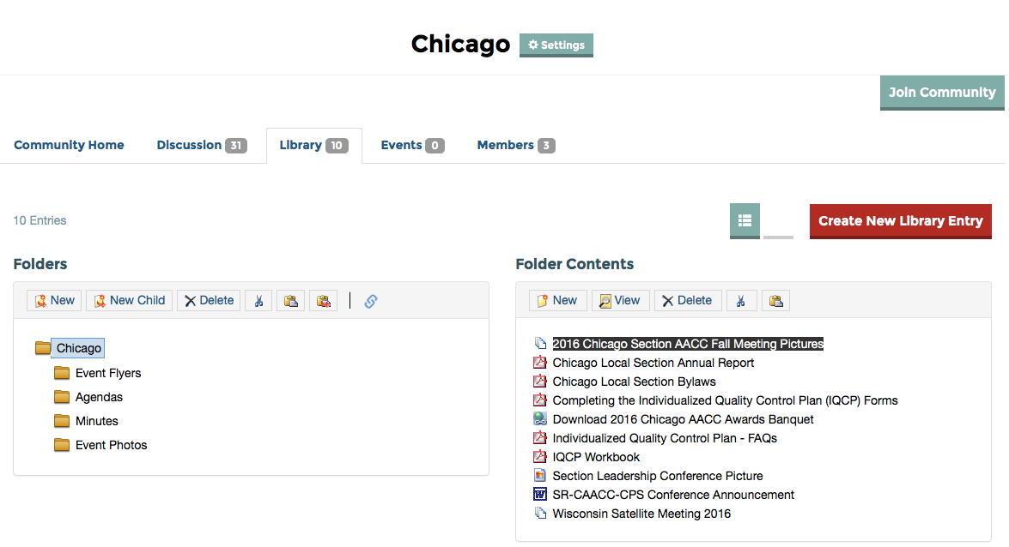Viewport: 1009px width, 547px height.
Task: Select the Event Flyers folder label
Action: [x=108, y=373]
